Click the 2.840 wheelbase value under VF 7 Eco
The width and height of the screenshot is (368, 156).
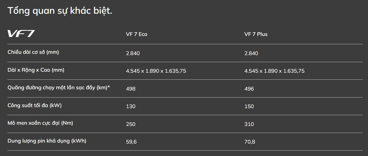[x=133, y=53]
